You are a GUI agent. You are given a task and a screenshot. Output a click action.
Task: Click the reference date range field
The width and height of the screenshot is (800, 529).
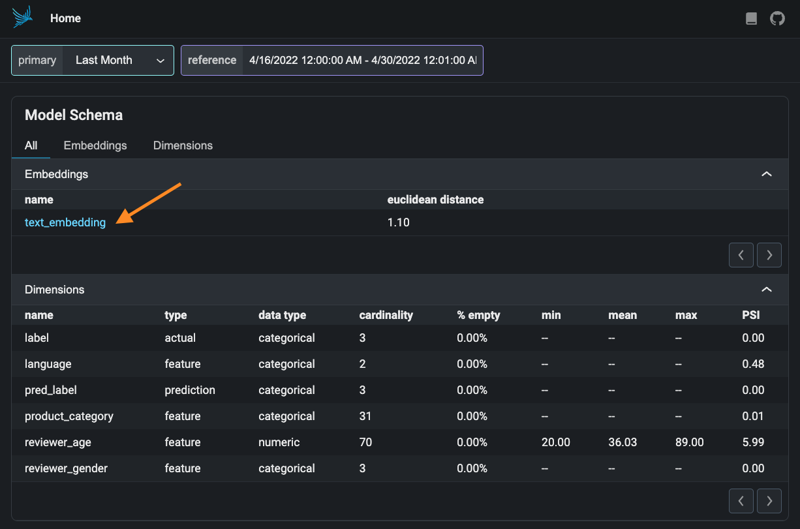pos(362,60)
